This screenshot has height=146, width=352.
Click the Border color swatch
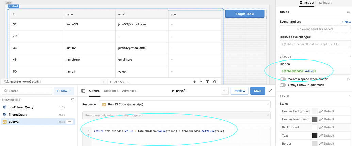coord(315,144)
